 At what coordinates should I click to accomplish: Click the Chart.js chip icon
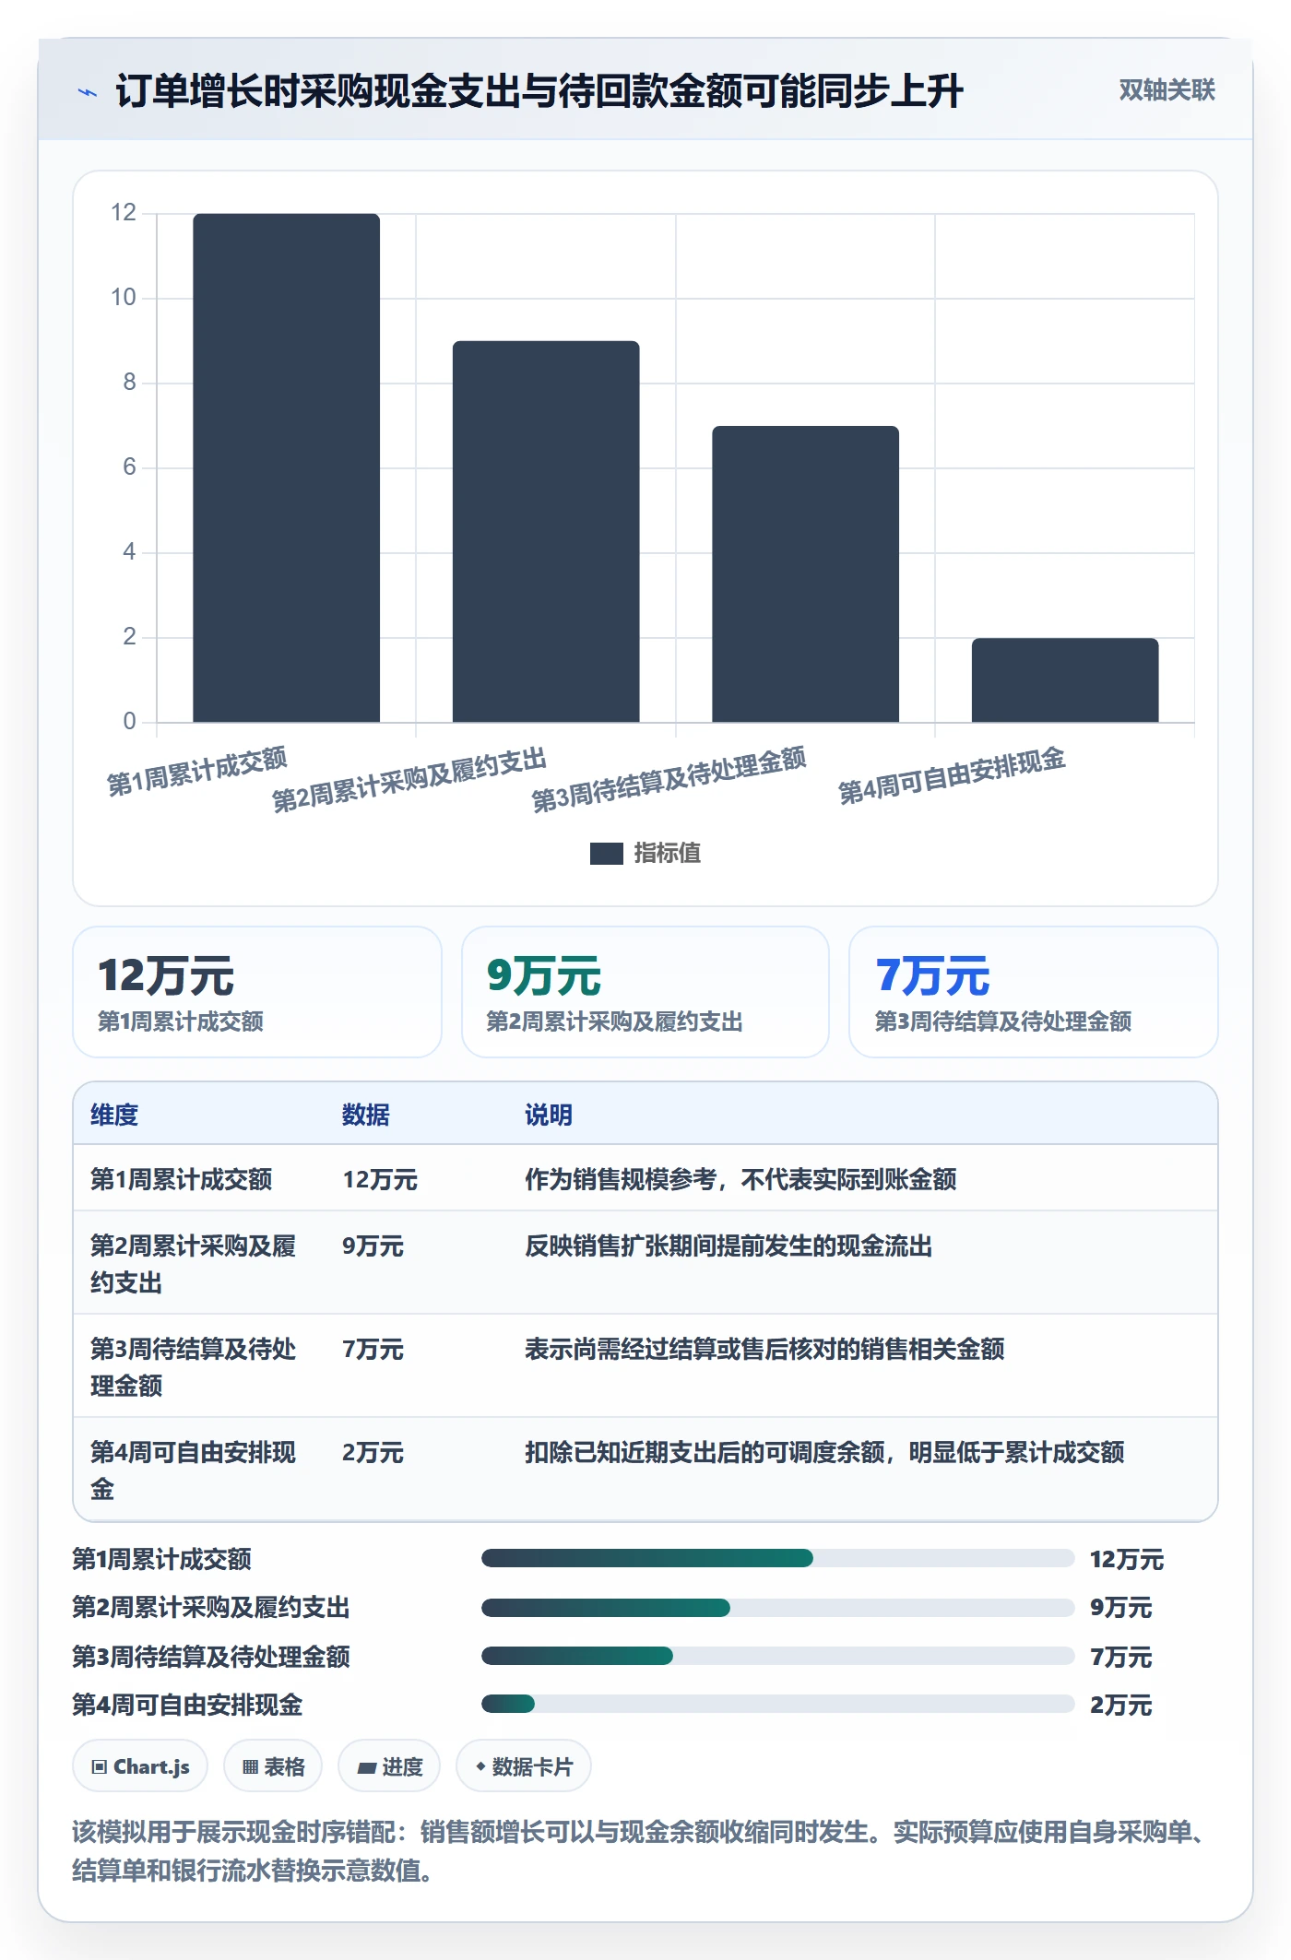click(x=99, y=1767)
